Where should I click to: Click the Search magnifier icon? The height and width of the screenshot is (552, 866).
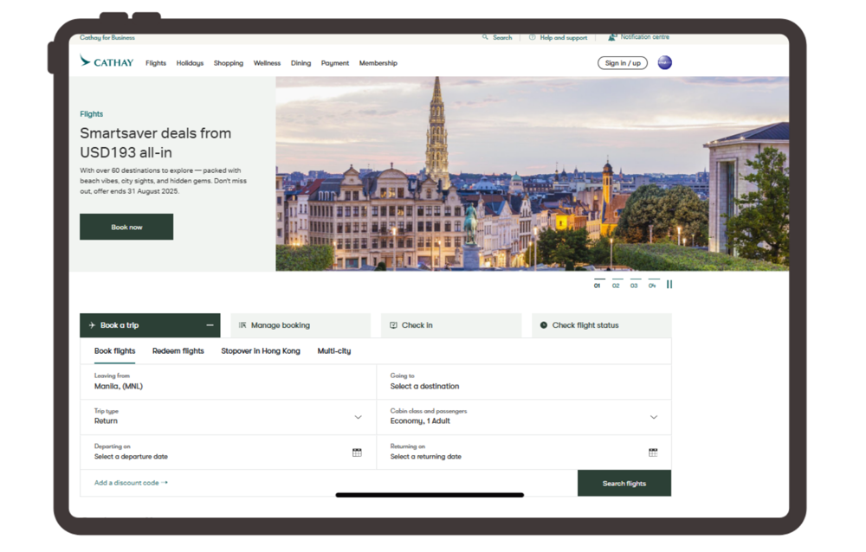point(486,37)
